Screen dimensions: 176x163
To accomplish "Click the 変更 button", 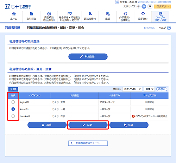I will [x=88, y=125].
